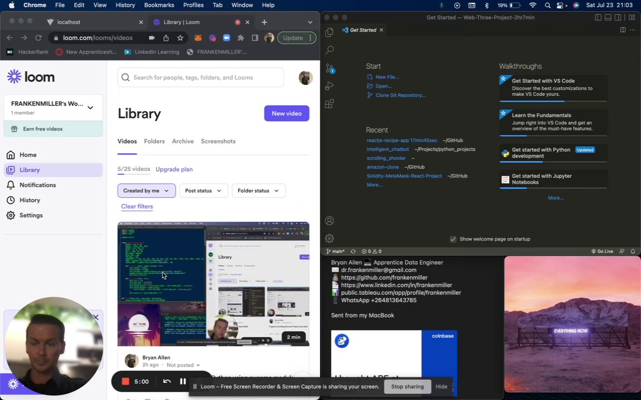Toggle Show welcome page on startup checkbox
Screen dimensions: 641x400
coord(453,239)
